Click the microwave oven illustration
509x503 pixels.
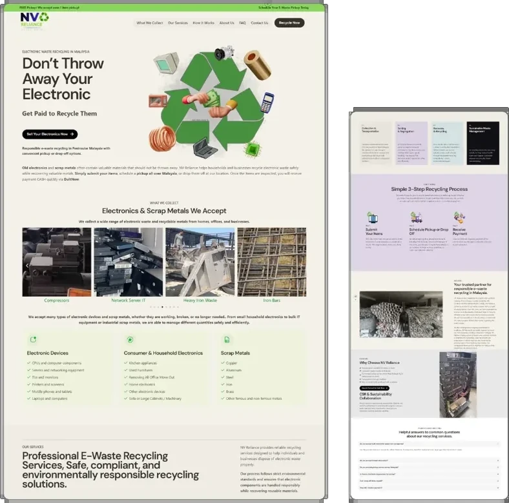pos(158,101)
